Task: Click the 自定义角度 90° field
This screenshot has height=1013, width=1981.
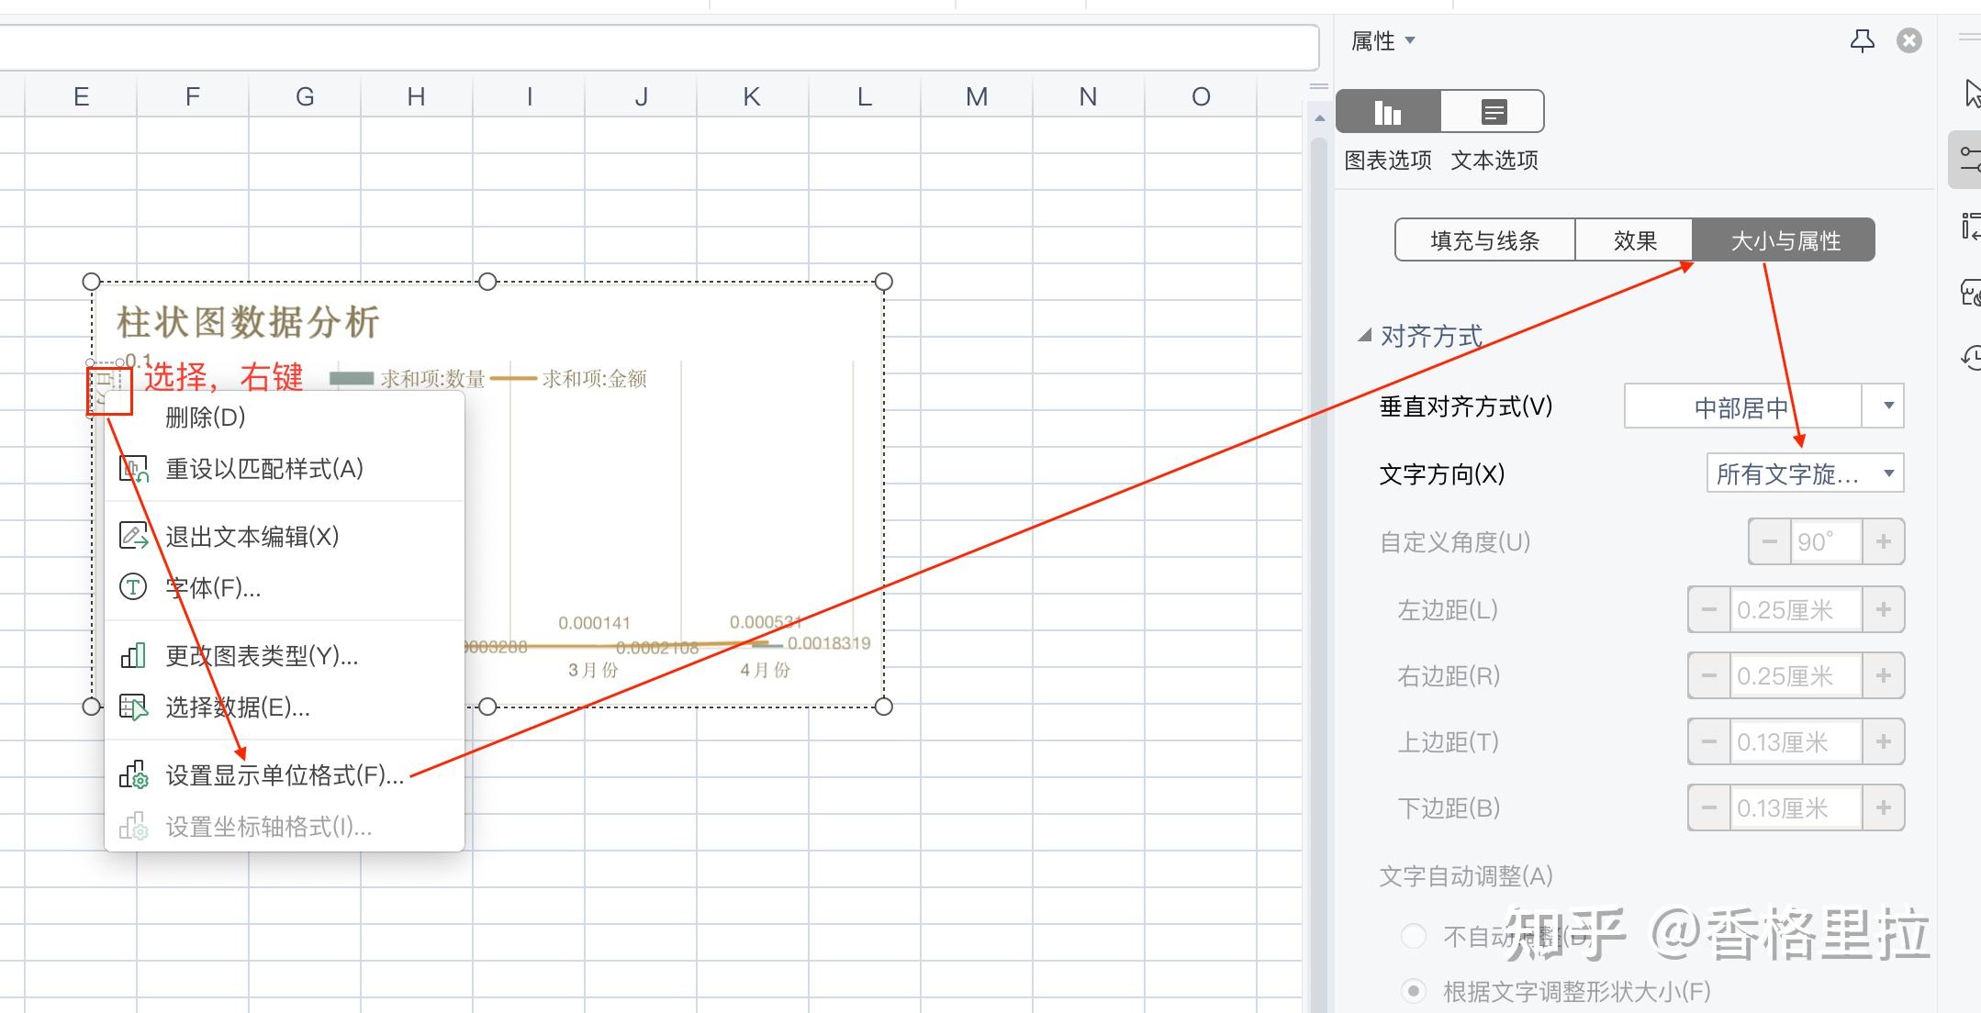Action: (x=1826, y=541)
